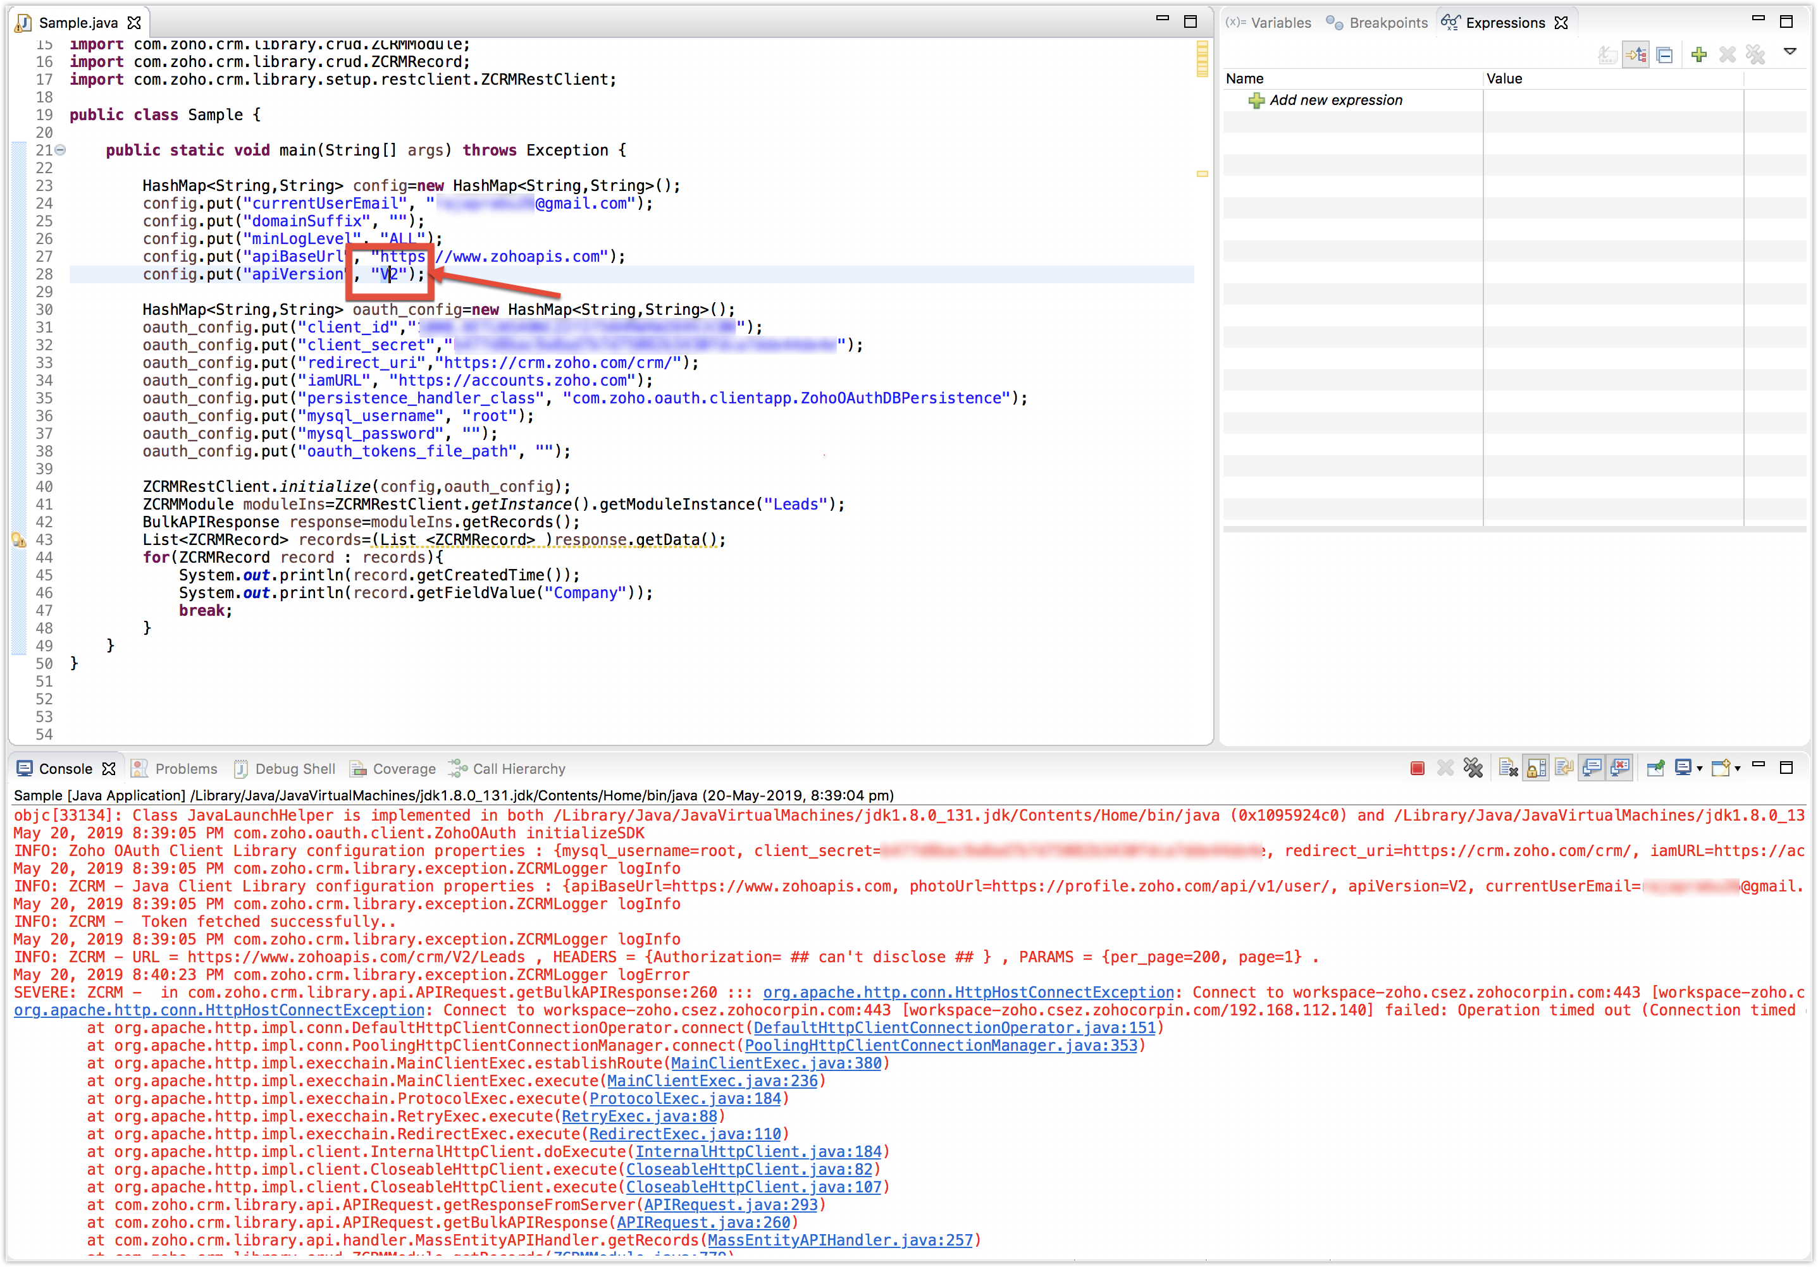Maximize the Expressions view

click(x=1786, y=21)
